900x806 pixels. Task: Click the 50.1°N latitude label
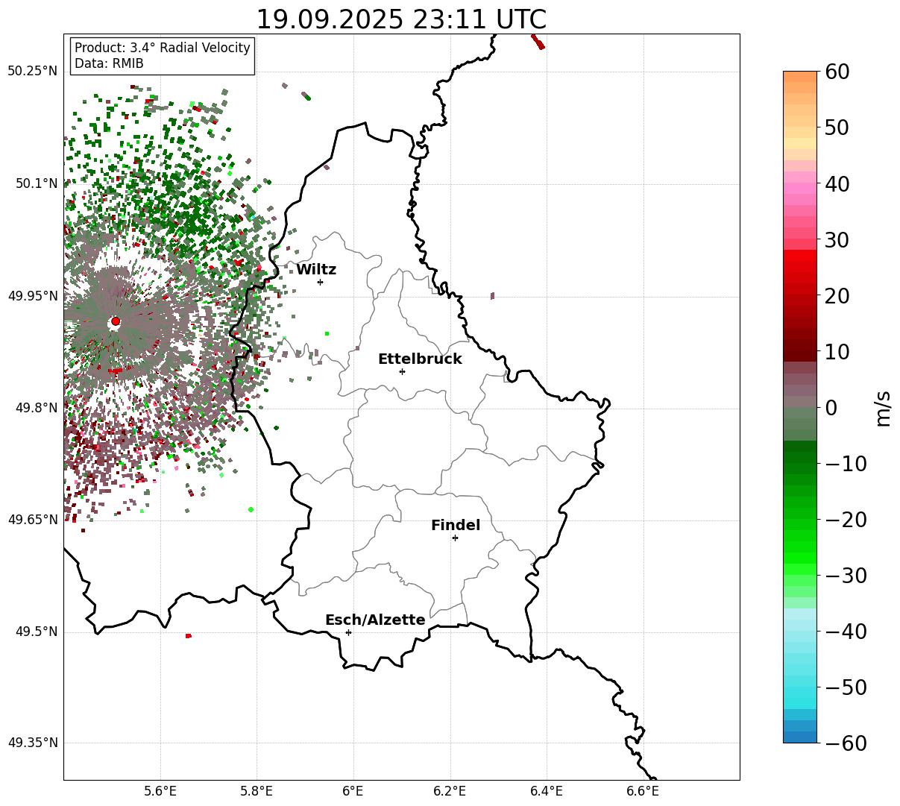36,183
